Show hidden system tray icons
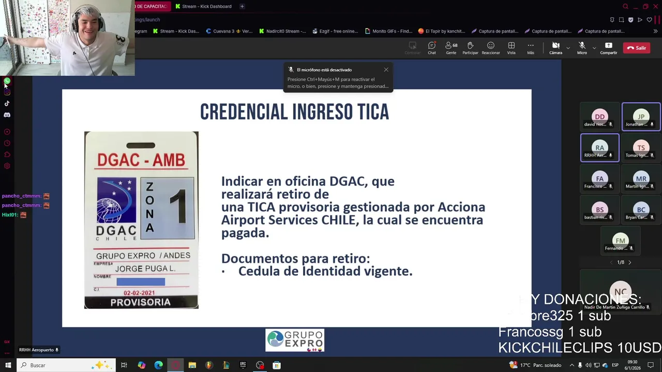The height and width of the screenshot is (372, 662). [x=571, y=365]
